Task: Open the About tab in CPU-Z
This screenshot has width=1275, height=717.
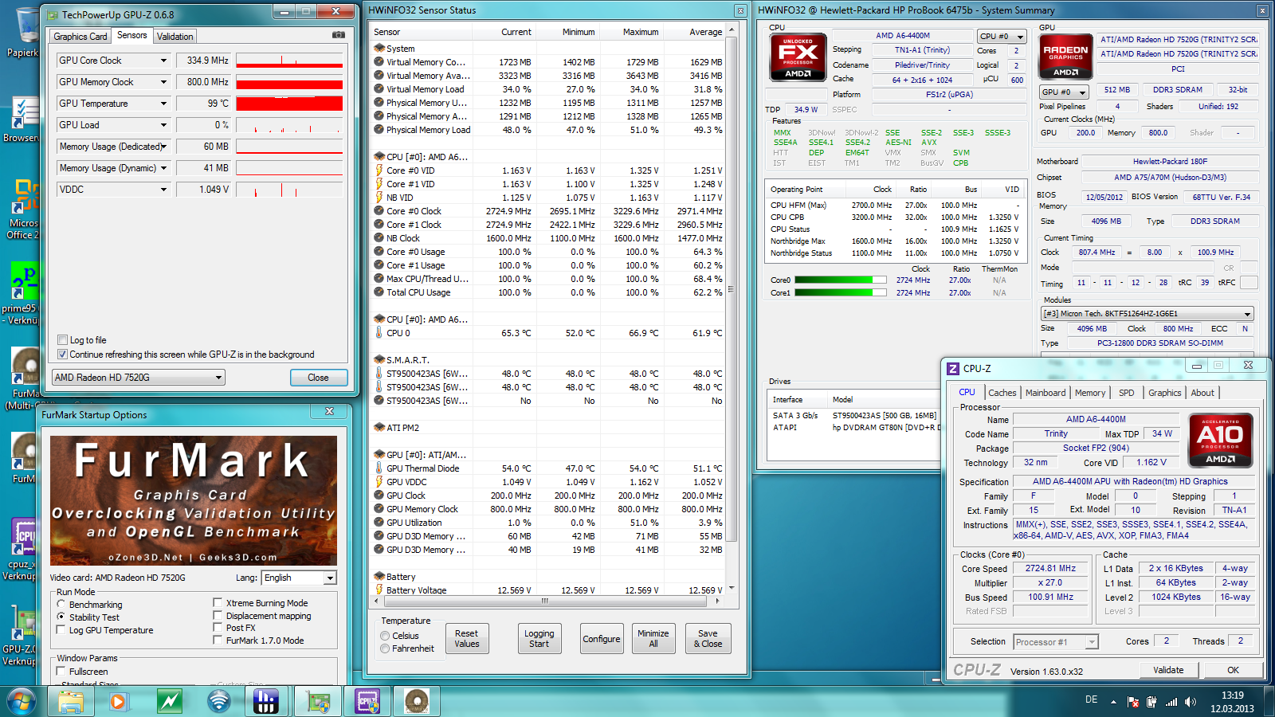Action: pos(1202,393)
